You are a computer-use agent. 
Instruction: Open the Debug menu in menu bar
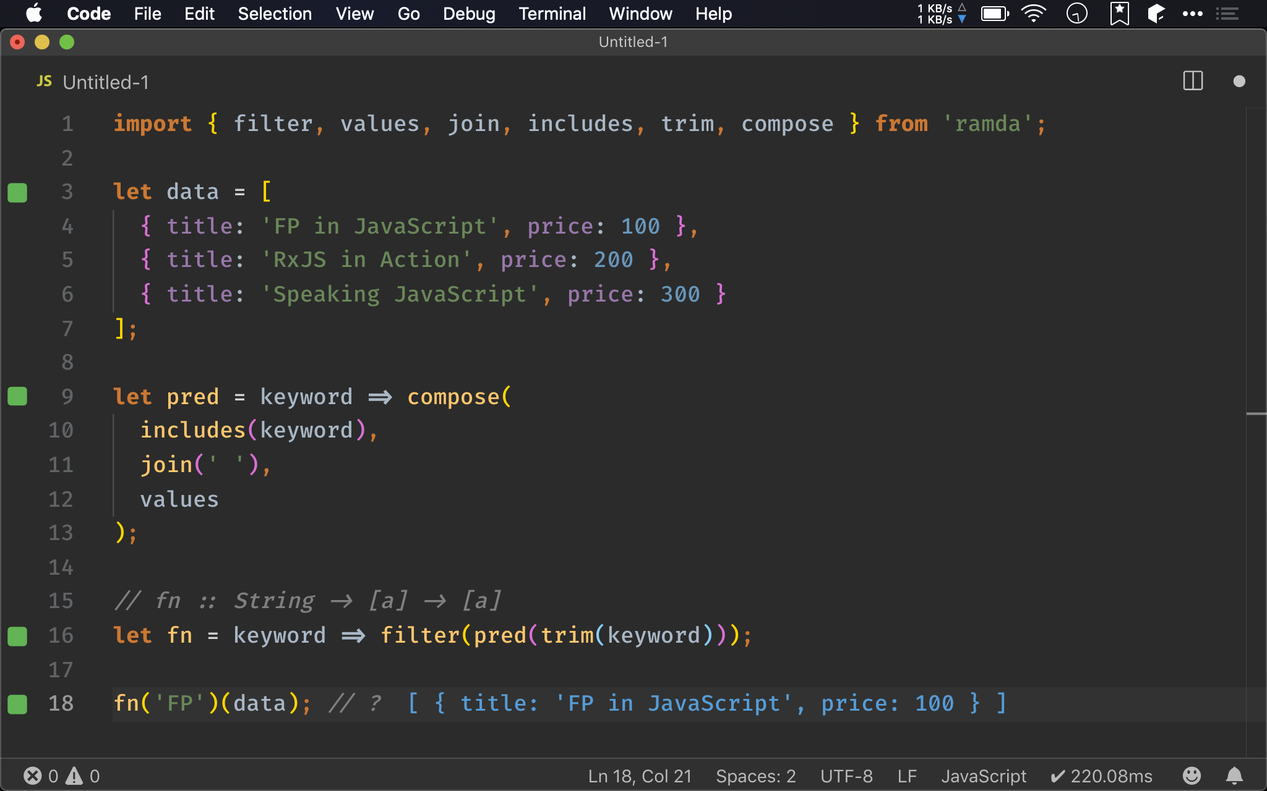(x=470, y=13)
